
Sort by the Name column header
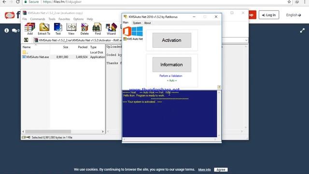pos(35,47)
